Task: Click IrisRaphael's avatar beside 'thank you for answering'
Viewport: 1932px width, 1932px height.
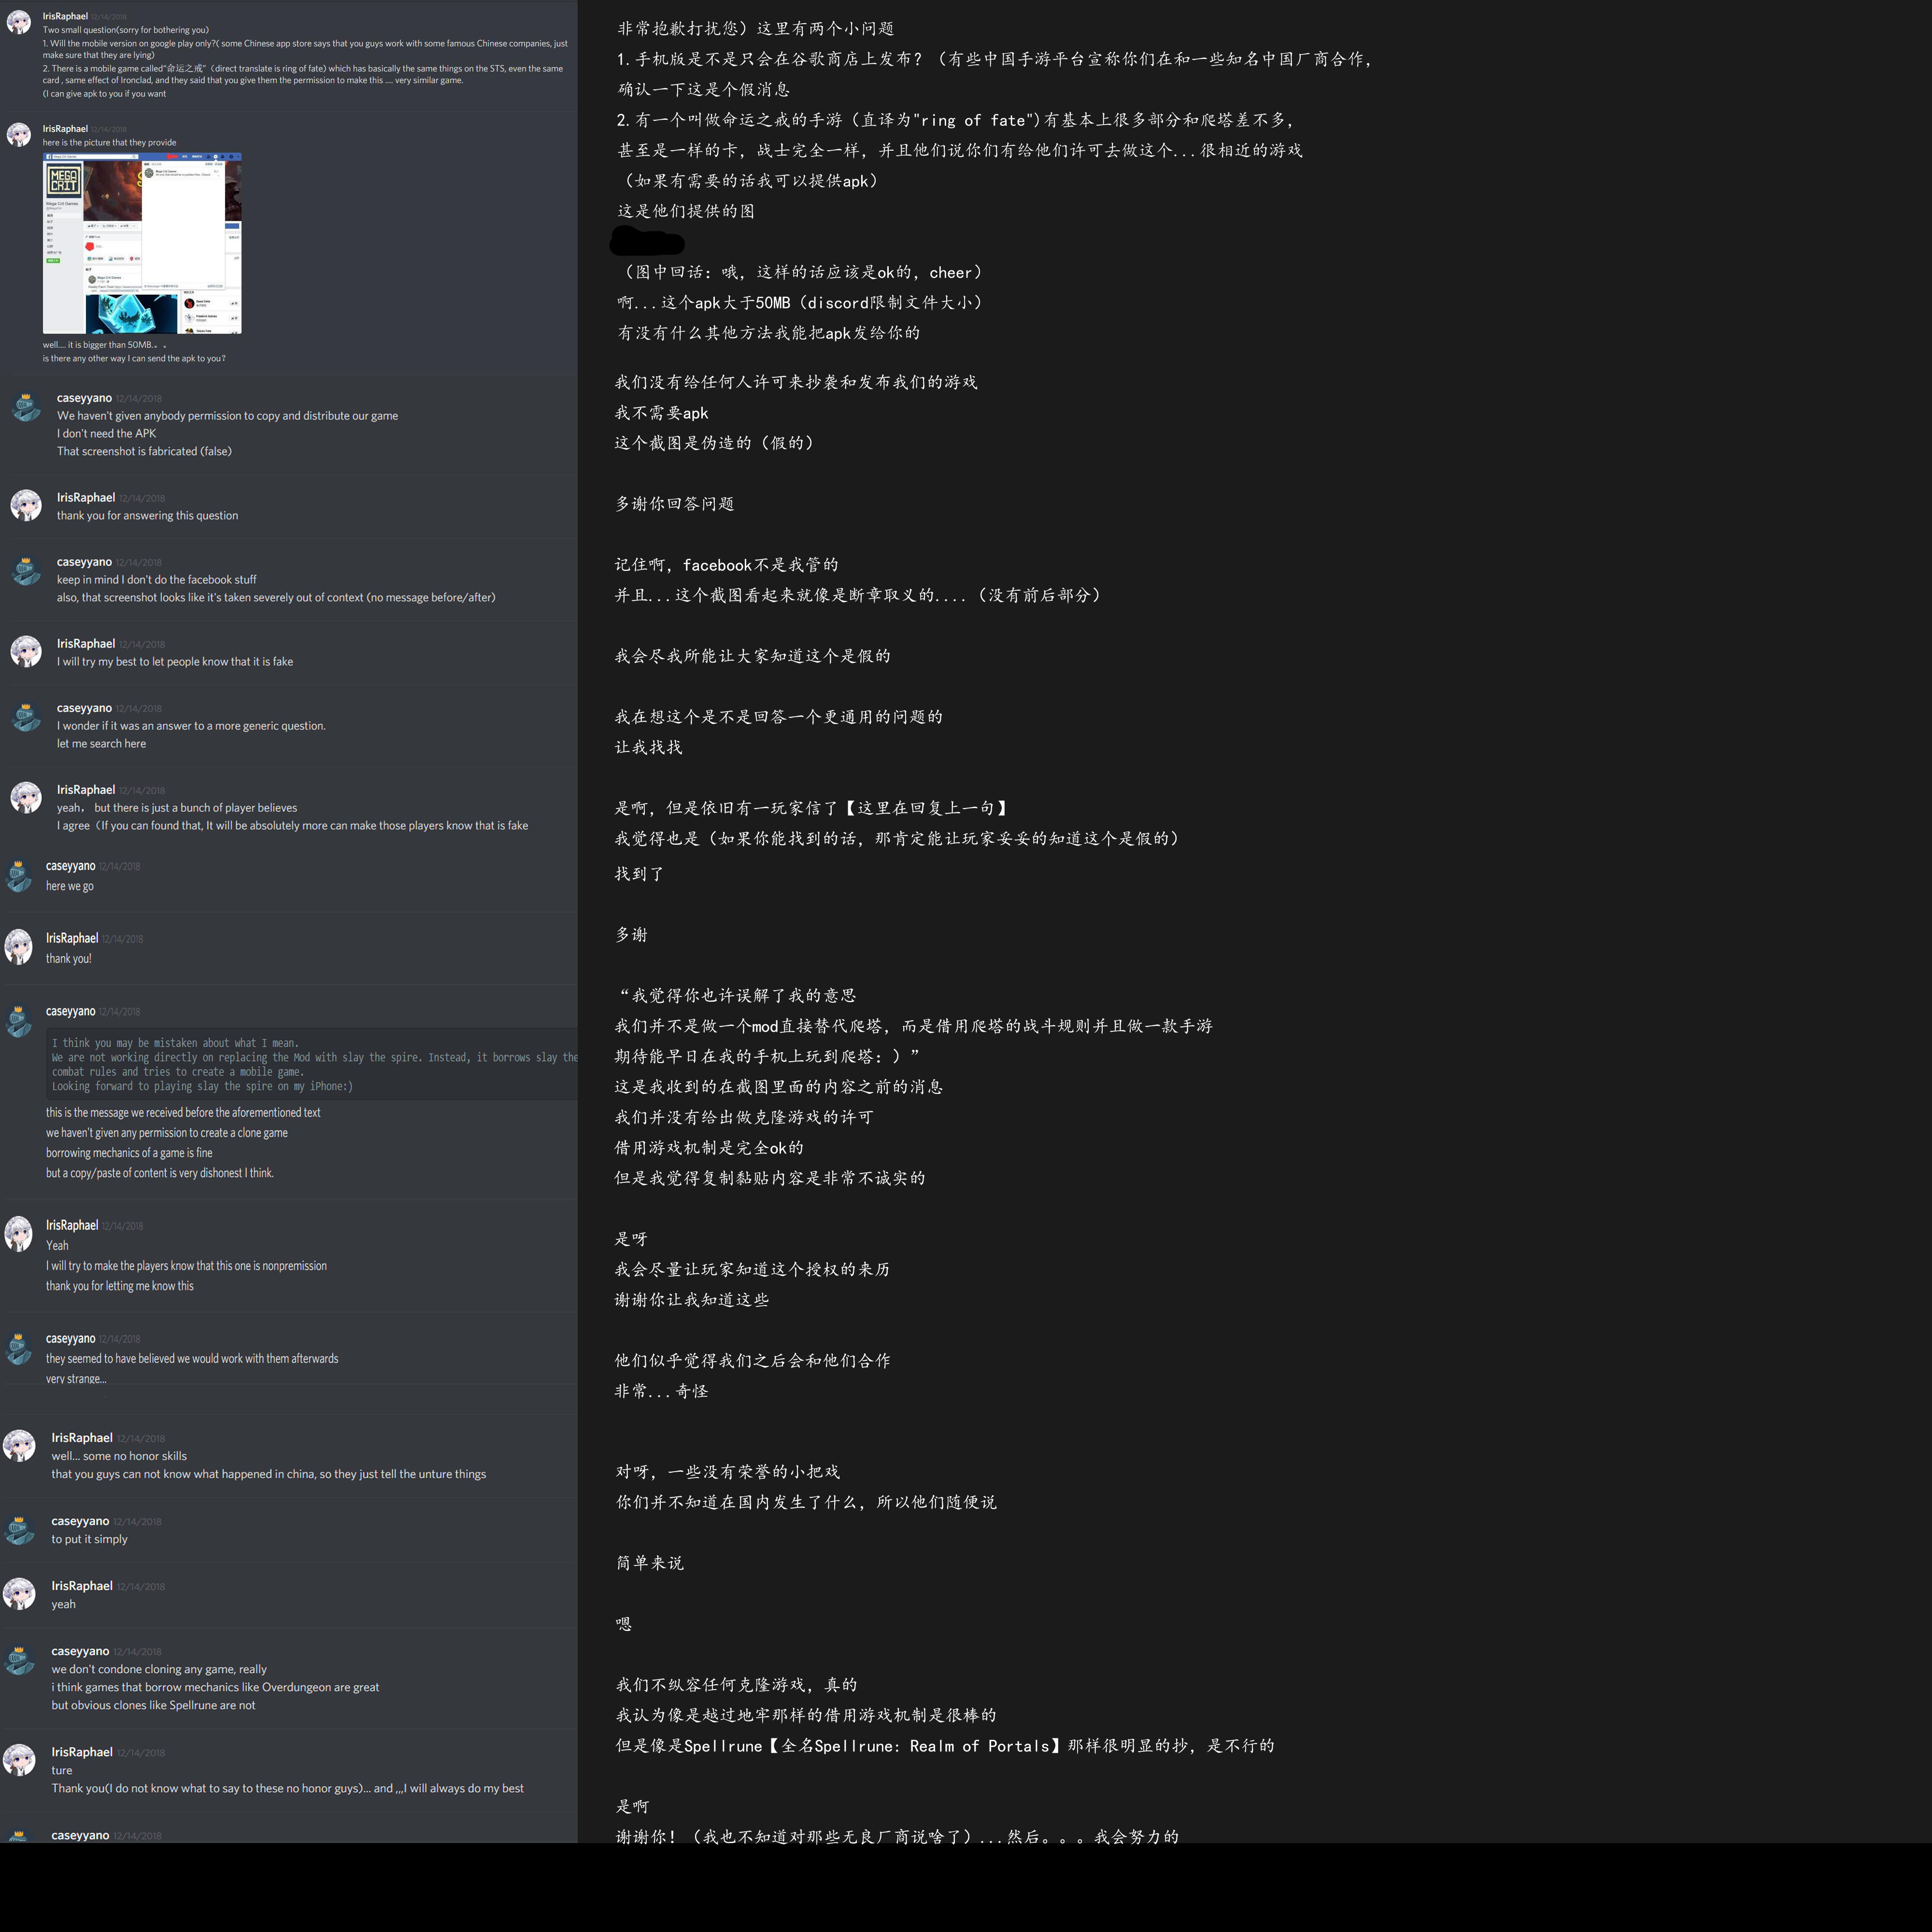Action: click(25, 505)
